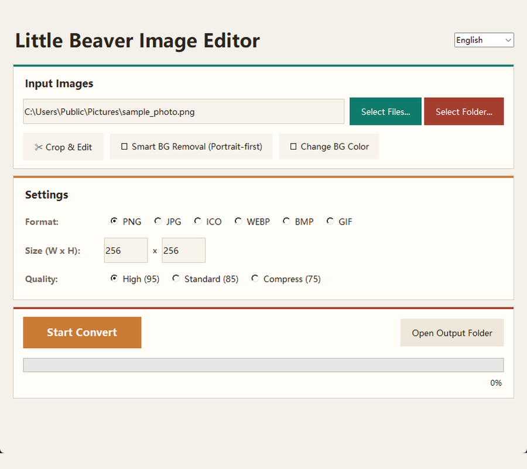Click the height size input field
Viewport: 527px width, 469px height.
point(183,250)
